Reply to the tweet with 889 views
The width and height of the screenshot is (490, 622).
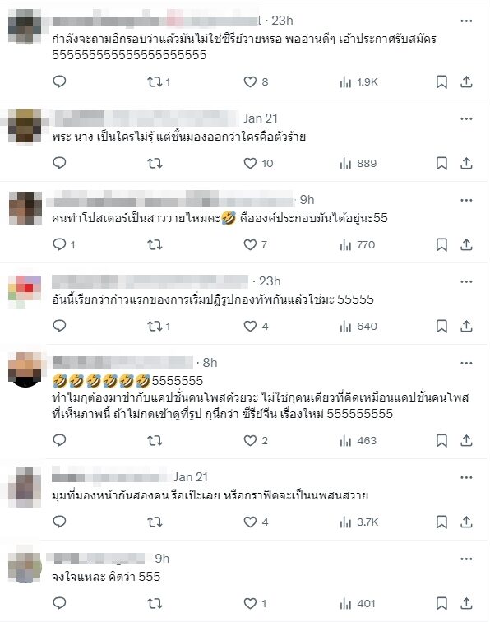tap(59, 163)
